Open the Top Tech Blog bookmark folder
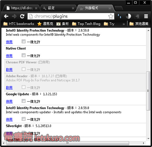Viewport: 152px width, 147px height. 86,24
